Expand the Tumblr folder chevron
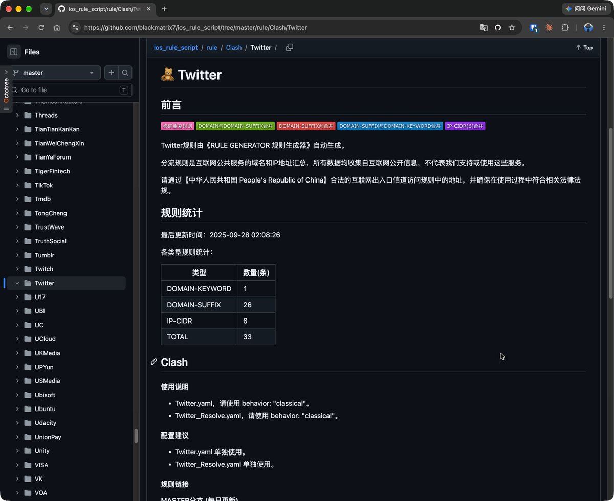Viewport: 614px width, 501px height. pos(17,255)
